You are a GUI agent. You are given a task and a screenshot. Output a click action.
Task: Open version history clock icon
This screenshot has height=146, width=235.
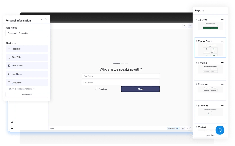[x=12, y=122]
